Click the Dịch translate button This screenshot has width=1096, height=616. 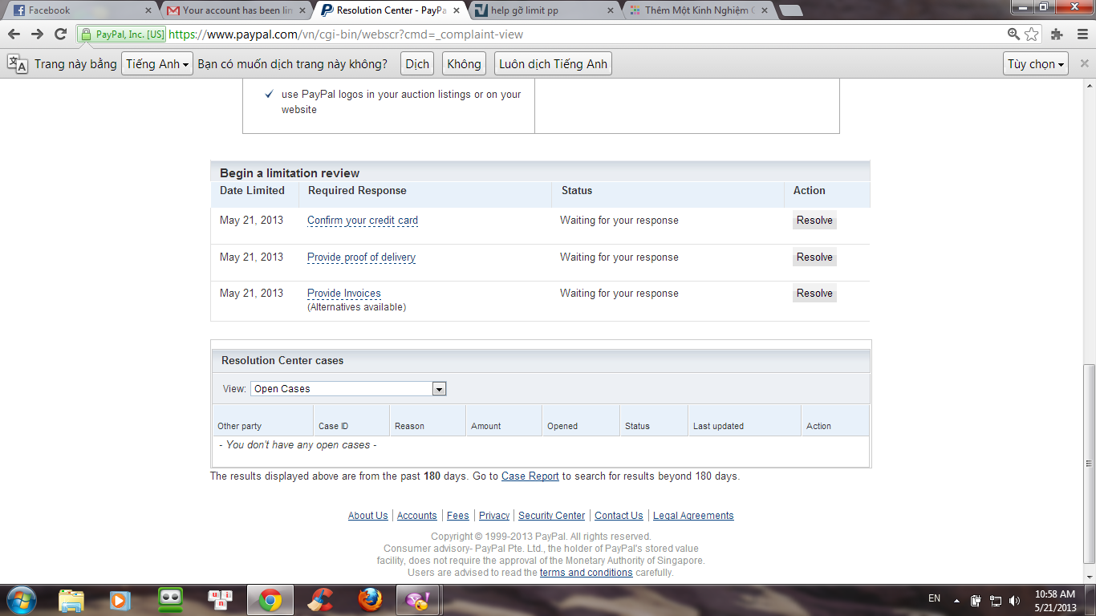pyautogui.click(x=417, y=64)
